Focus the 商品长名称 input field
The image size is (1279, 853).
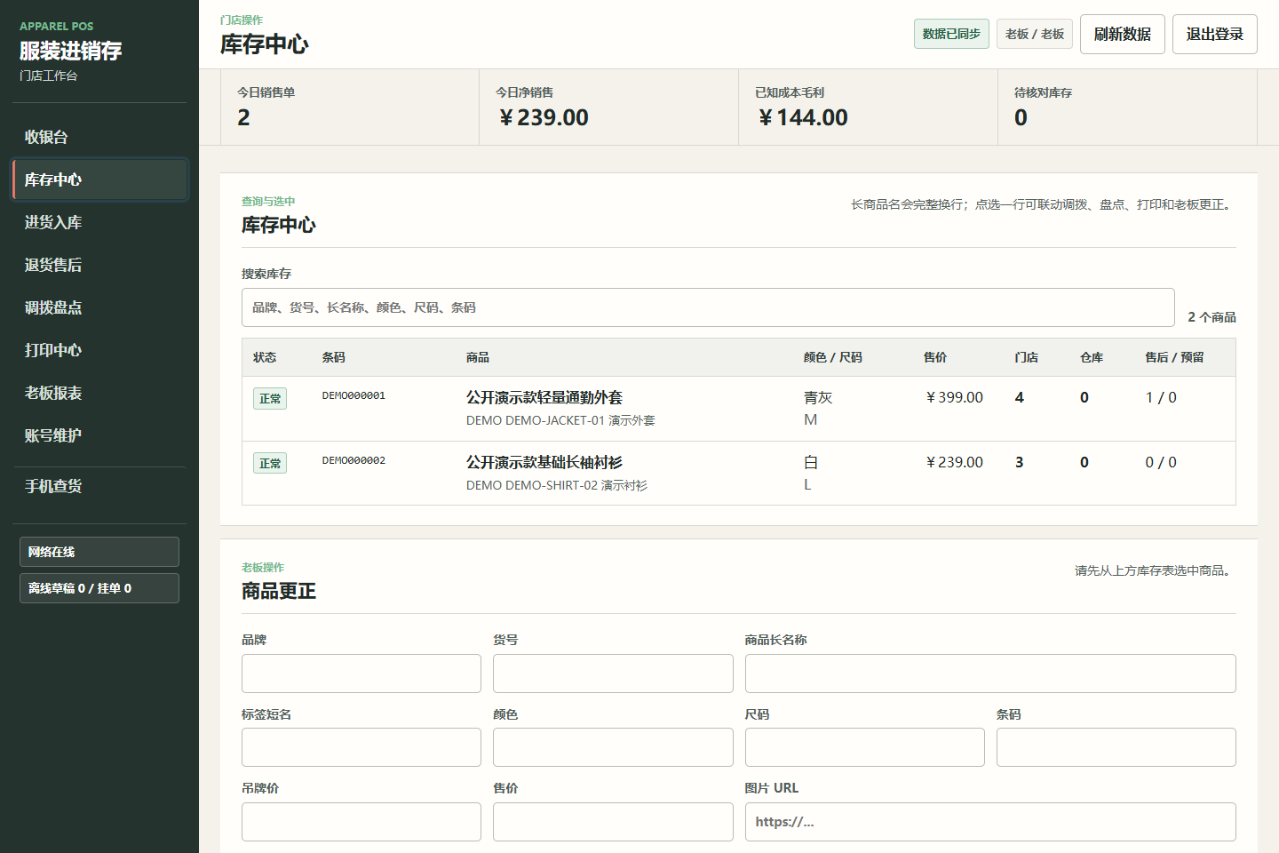click(x=990, y=674)
